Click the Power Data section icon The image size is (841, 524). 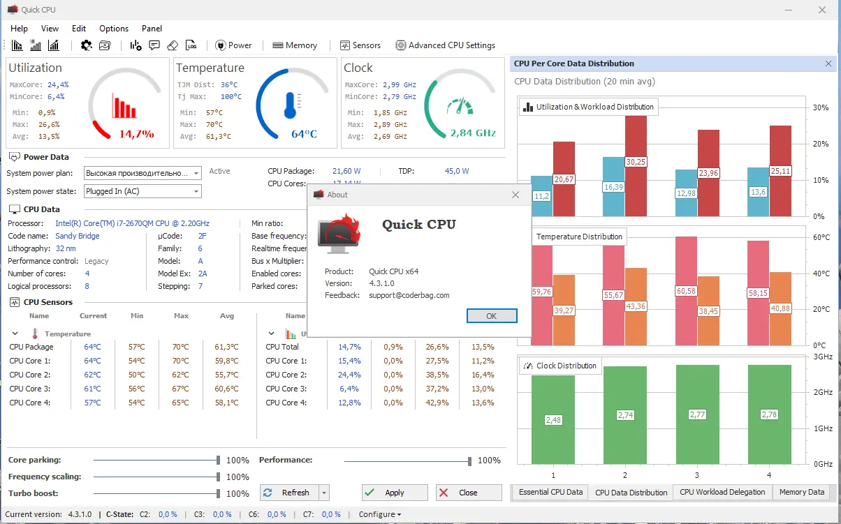coord(15,157)
